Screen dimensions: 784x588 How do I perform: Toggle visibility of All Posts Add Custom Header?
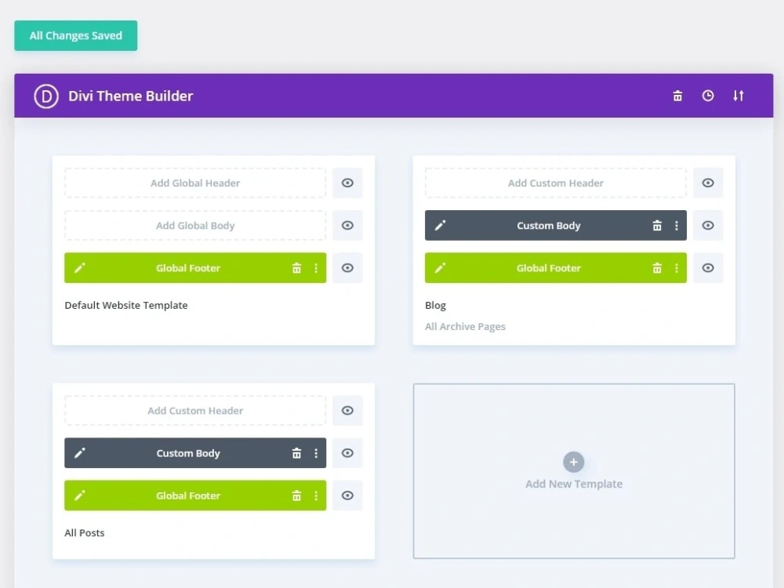pos(347,411)
